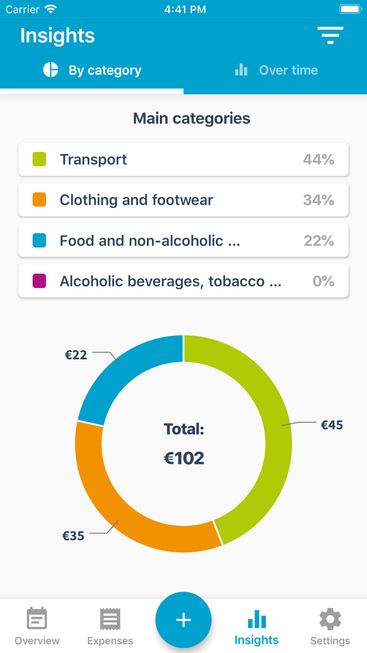Open Settings via the gear icon

(330, 619)
